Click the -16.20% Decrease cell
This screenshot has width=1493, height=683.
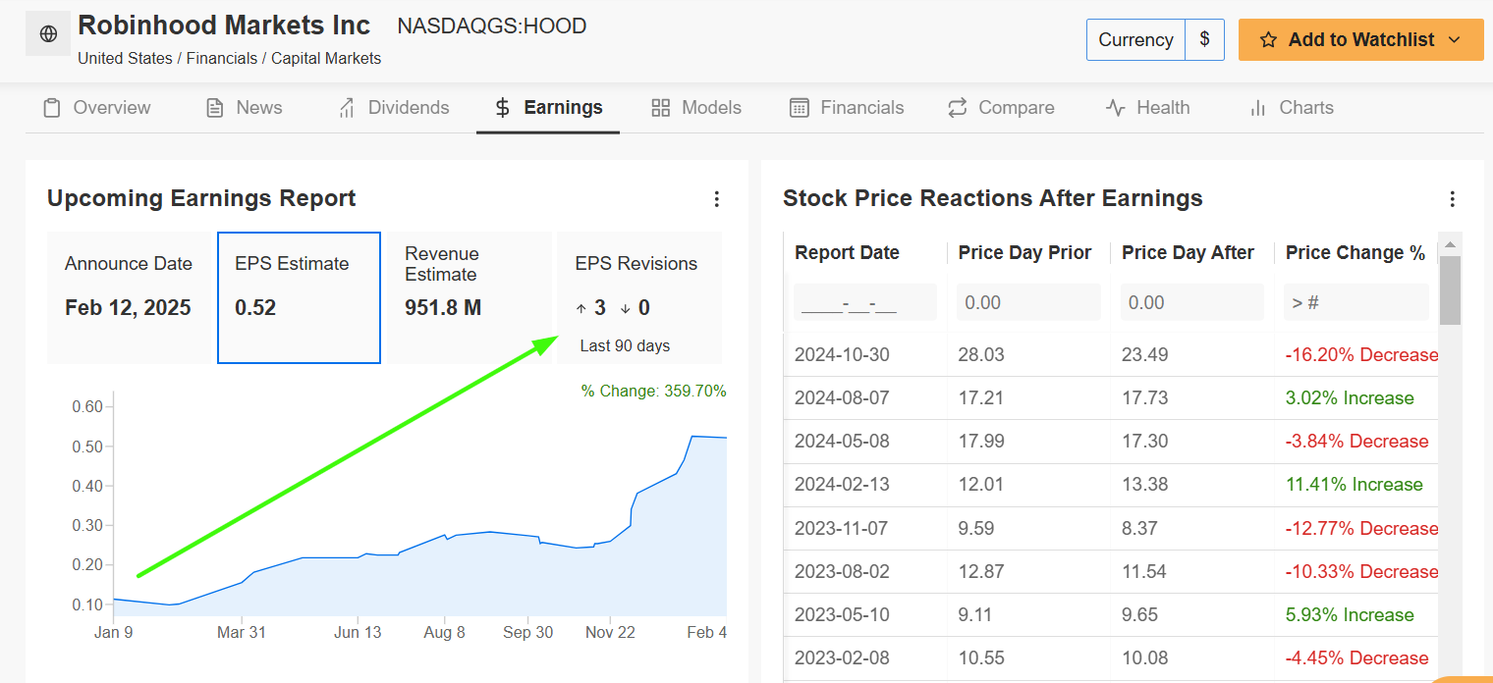(x=1361, y=354)
